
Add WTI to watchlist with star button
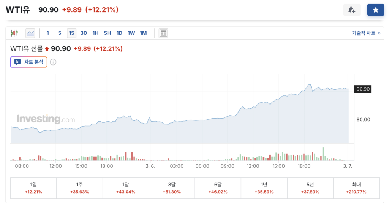coord(375,10)
